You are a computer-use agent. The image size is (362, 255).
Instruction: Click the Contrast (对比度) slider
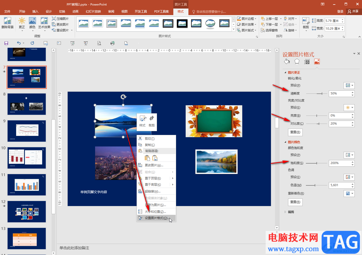(316, 124)
